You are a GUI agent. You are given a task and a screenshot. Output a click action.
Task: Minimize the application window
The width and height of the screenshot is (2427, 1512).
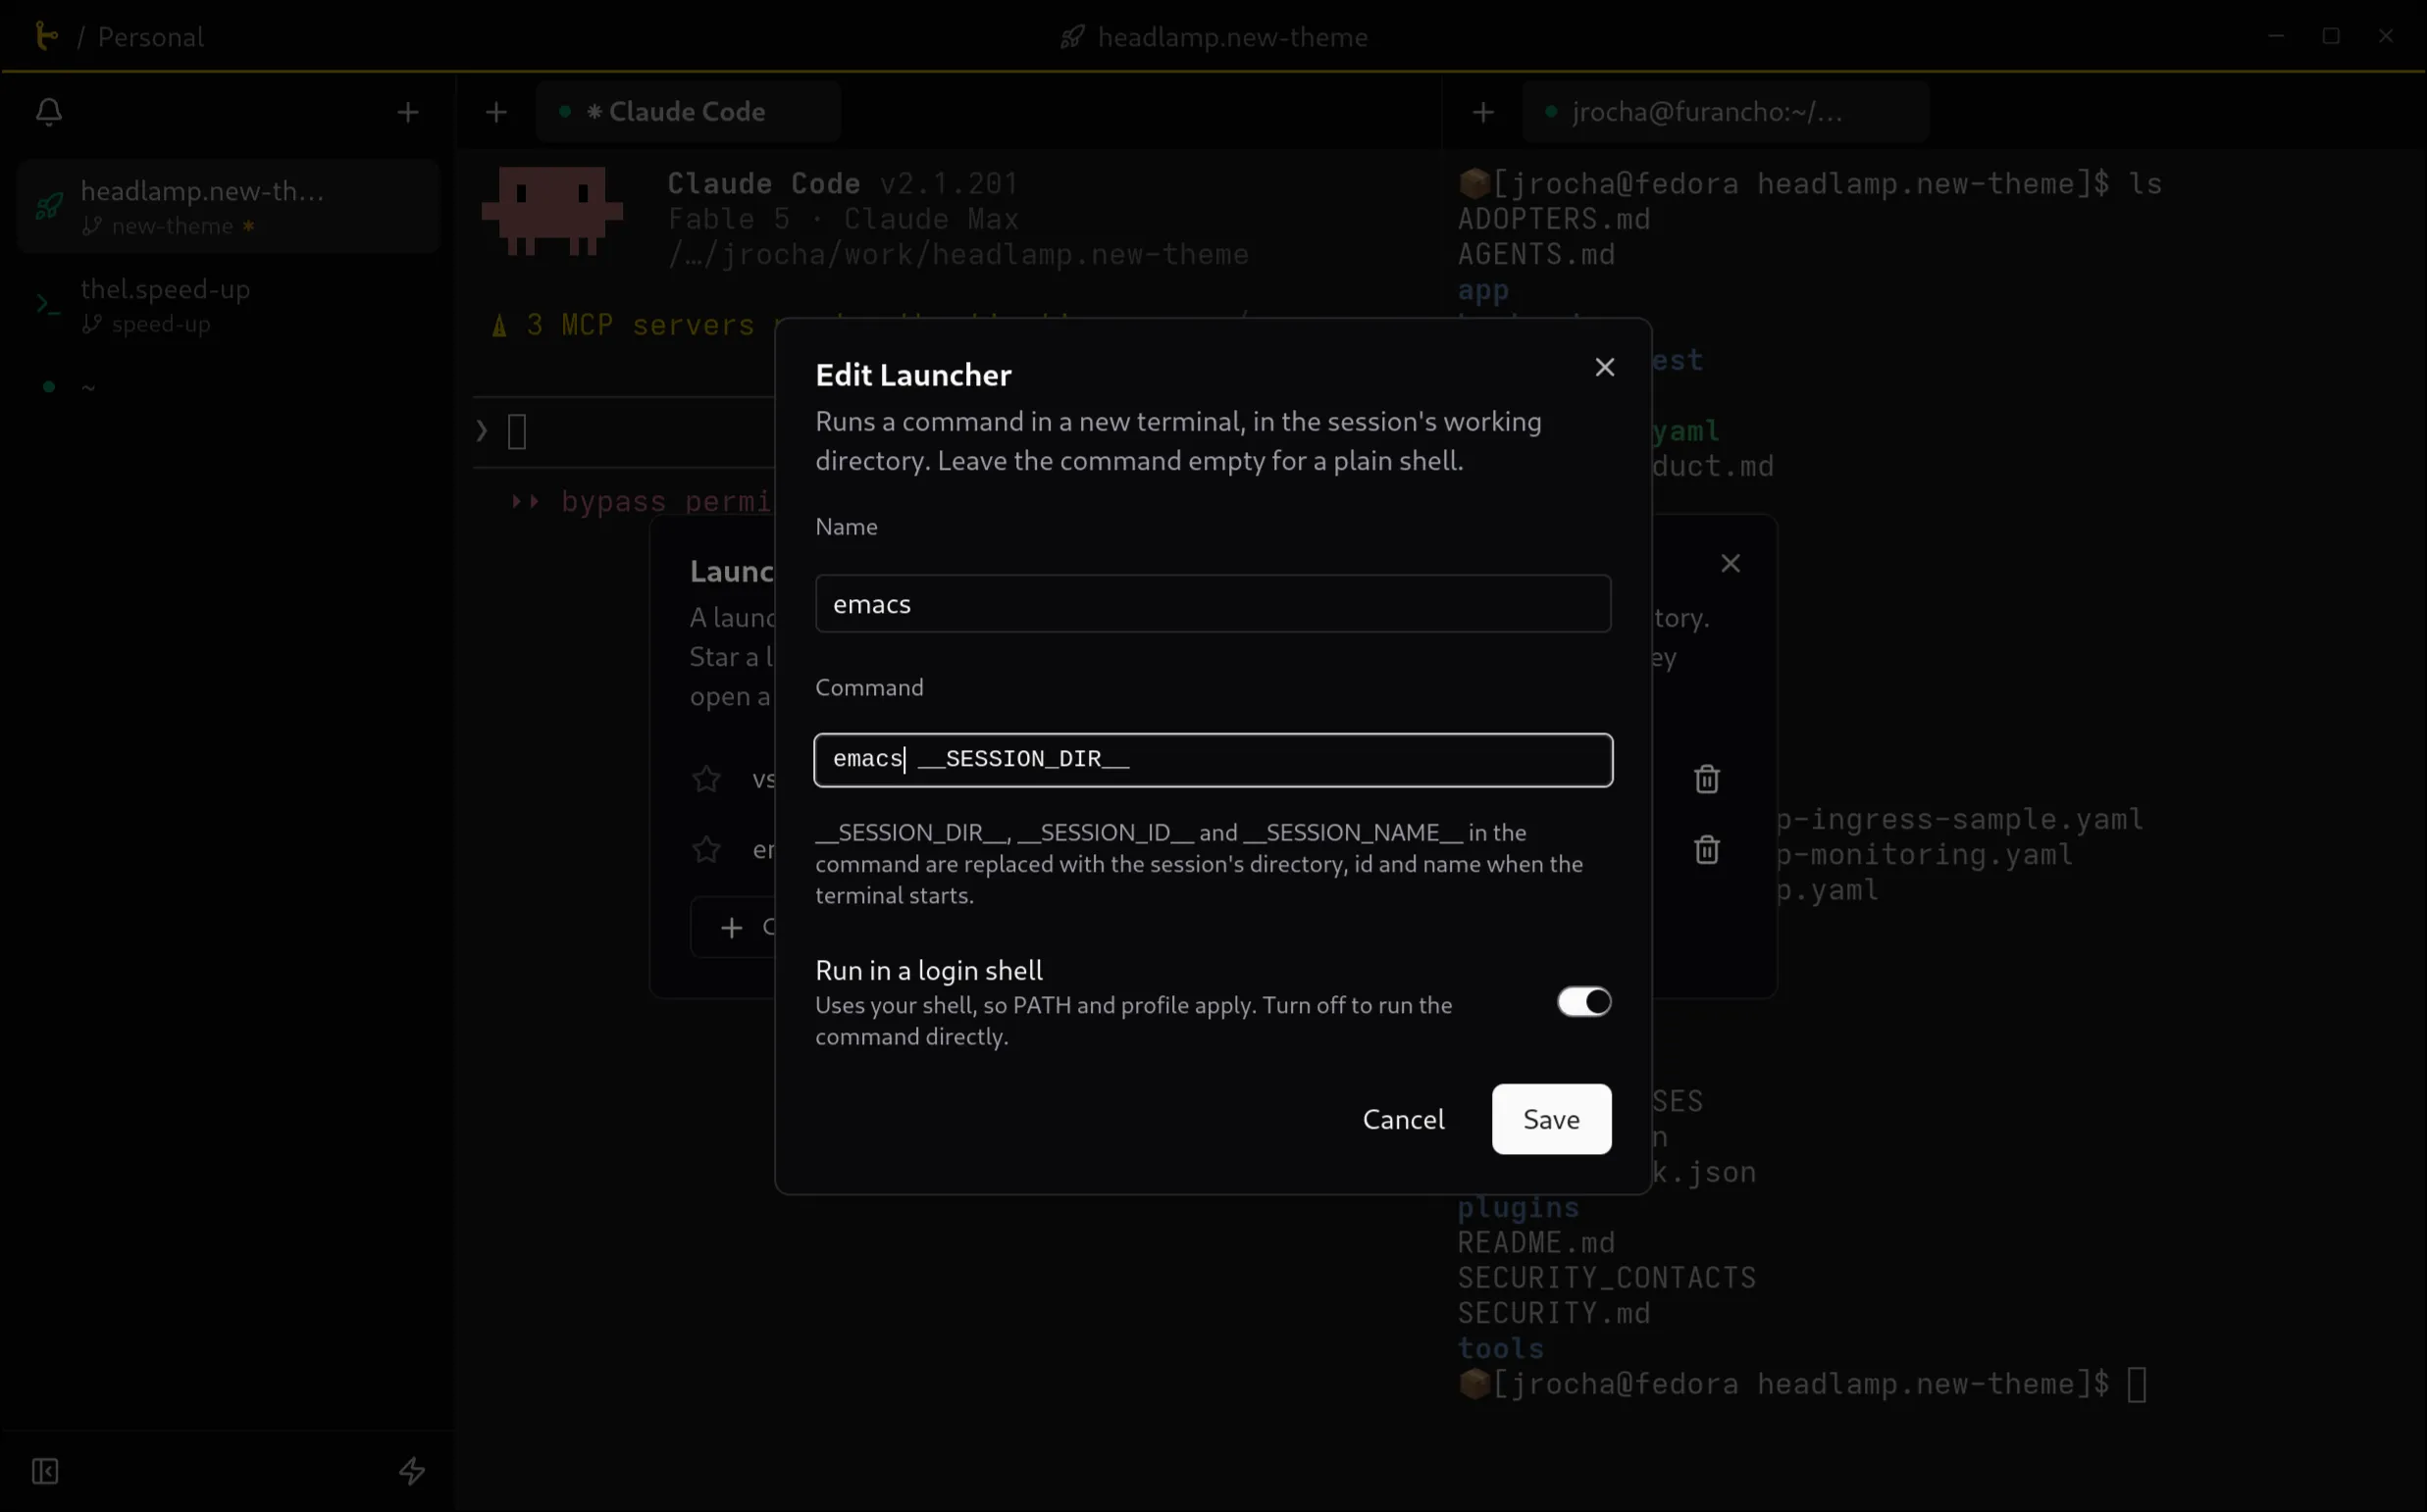tap(2275, 36)
